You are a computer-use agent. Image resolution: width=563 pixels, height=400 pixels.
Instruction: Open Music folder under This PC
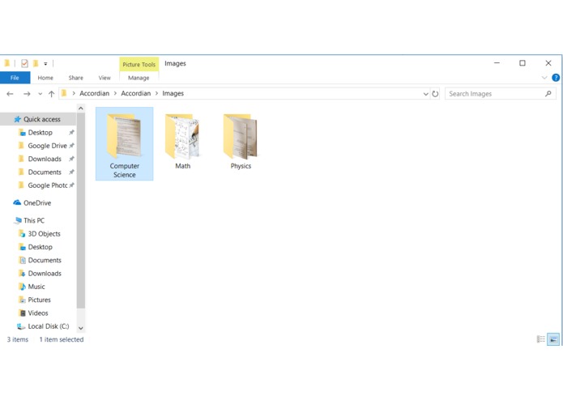pyautogui.click(x=36, y=287)
